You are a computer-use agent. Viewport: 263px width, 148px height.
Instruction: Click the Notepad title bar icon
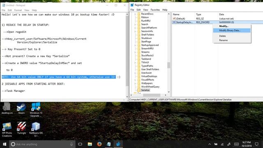(4, 5)
